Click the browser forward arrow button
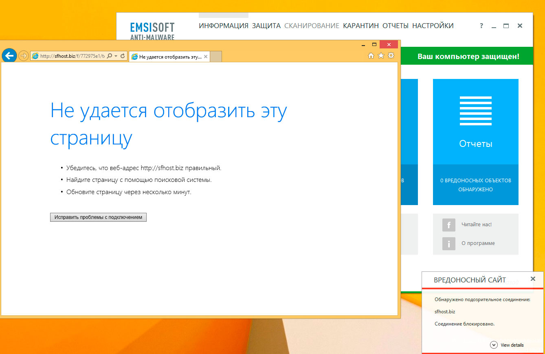 pyautogui.click(x=24, y=56)
